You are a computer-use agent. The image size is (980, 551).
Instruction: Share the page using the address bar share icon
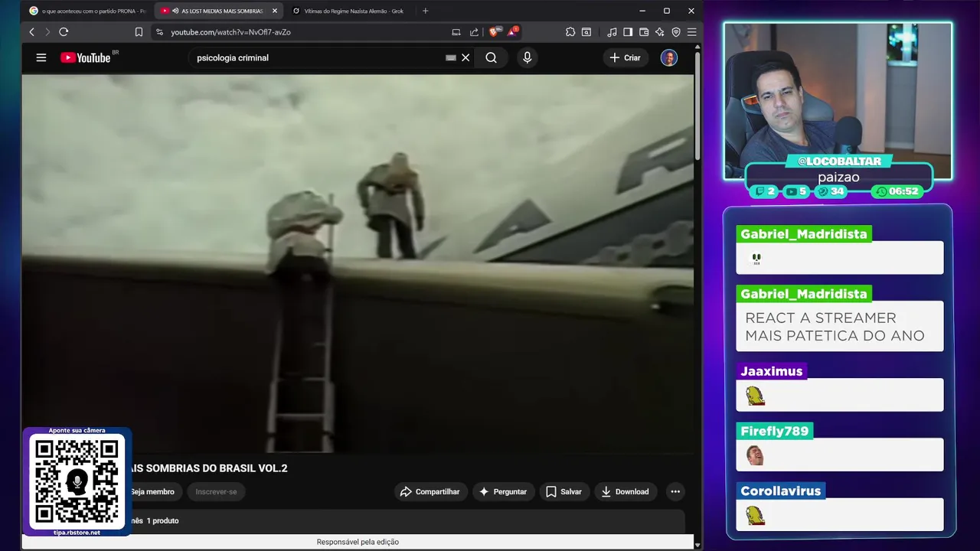(474, 32)
